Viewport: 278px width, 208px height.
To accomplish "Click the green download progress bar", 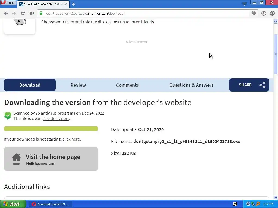I will [x=51, y=129].
